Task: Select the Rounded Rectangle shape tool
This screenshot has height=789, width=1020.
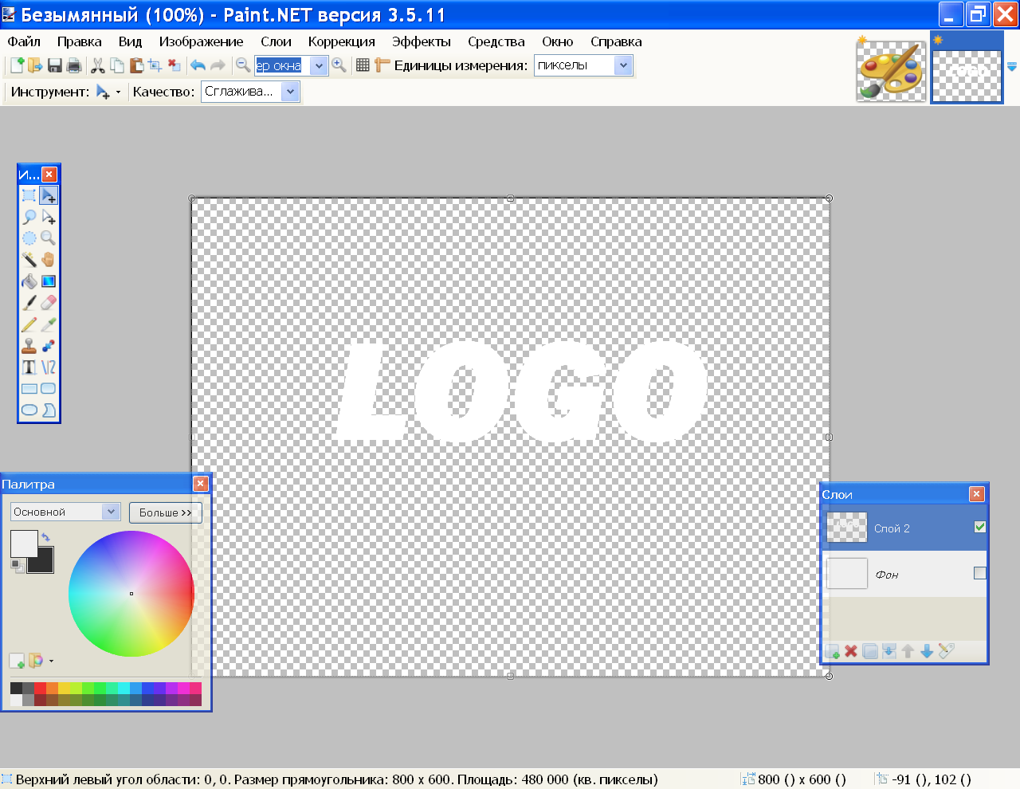Action: coord(49,389)
